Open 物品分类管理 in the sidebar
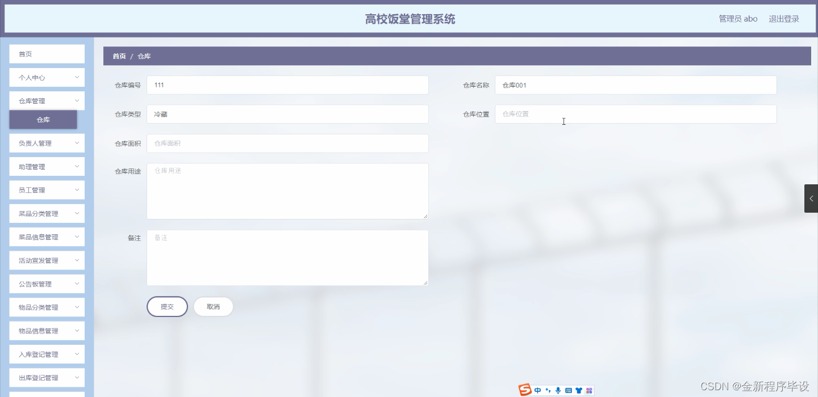This screenshot has width=818, height=397. click(x=47, y=307)
